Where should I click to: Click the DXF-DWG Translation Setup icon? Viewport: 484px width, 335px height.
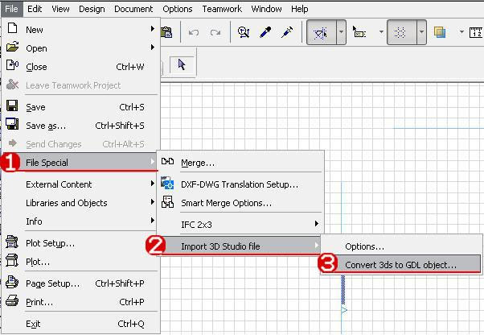[167, 183]
